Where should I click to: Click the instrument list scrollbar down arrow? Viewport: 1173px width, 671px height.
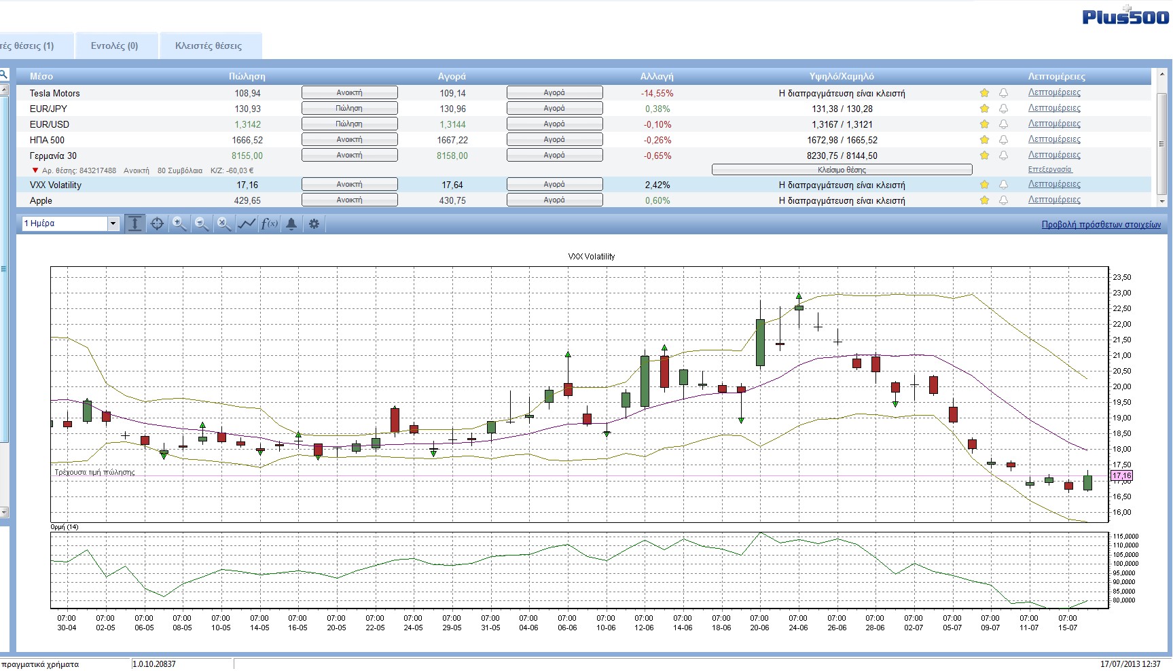[x=1161, y=202]
